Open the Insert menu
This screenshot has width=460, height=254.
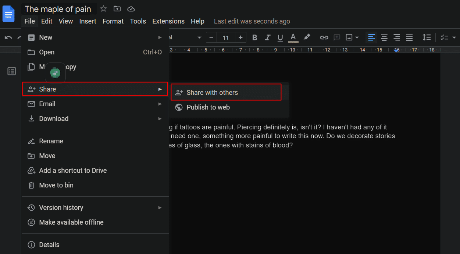point(88,21)
